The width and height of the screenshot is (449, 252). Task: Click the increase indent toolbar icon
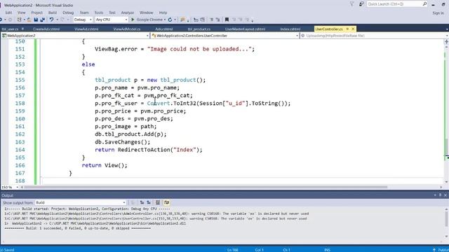[x=203, y=20]
